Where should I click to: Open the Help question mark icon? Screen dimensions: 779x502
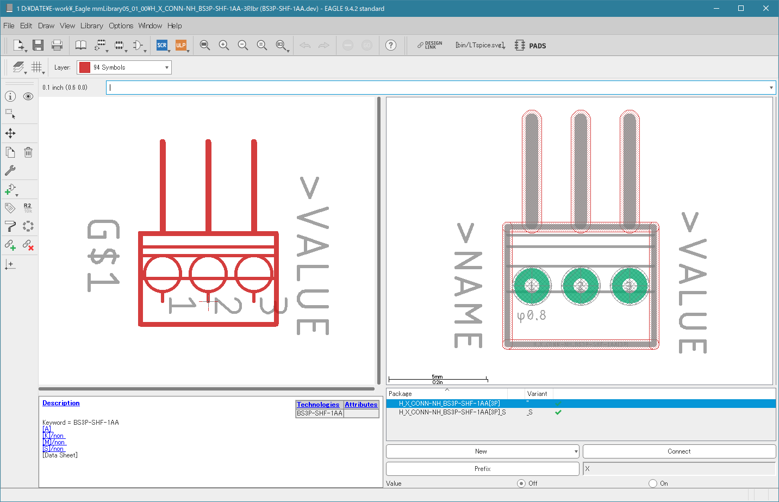tap(391, 45)
